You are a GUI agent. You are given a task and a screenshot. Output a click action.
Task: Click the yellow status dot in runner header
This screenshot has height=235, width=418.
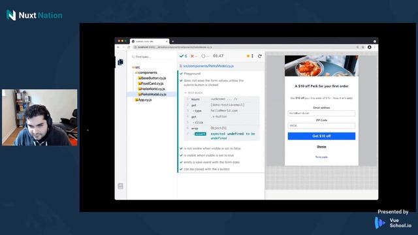pyautogui.click(x=248, y=56)
